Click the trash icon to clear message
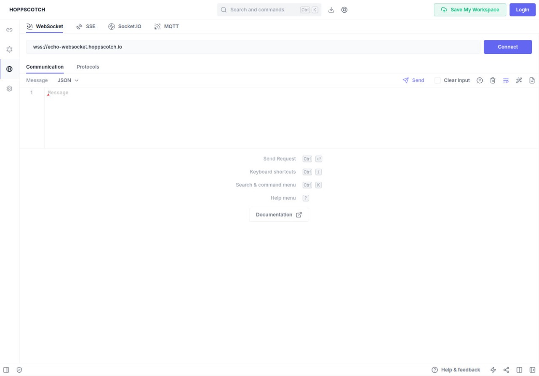Viewport: 539px width, 376px height. click(x=493, y=80)
